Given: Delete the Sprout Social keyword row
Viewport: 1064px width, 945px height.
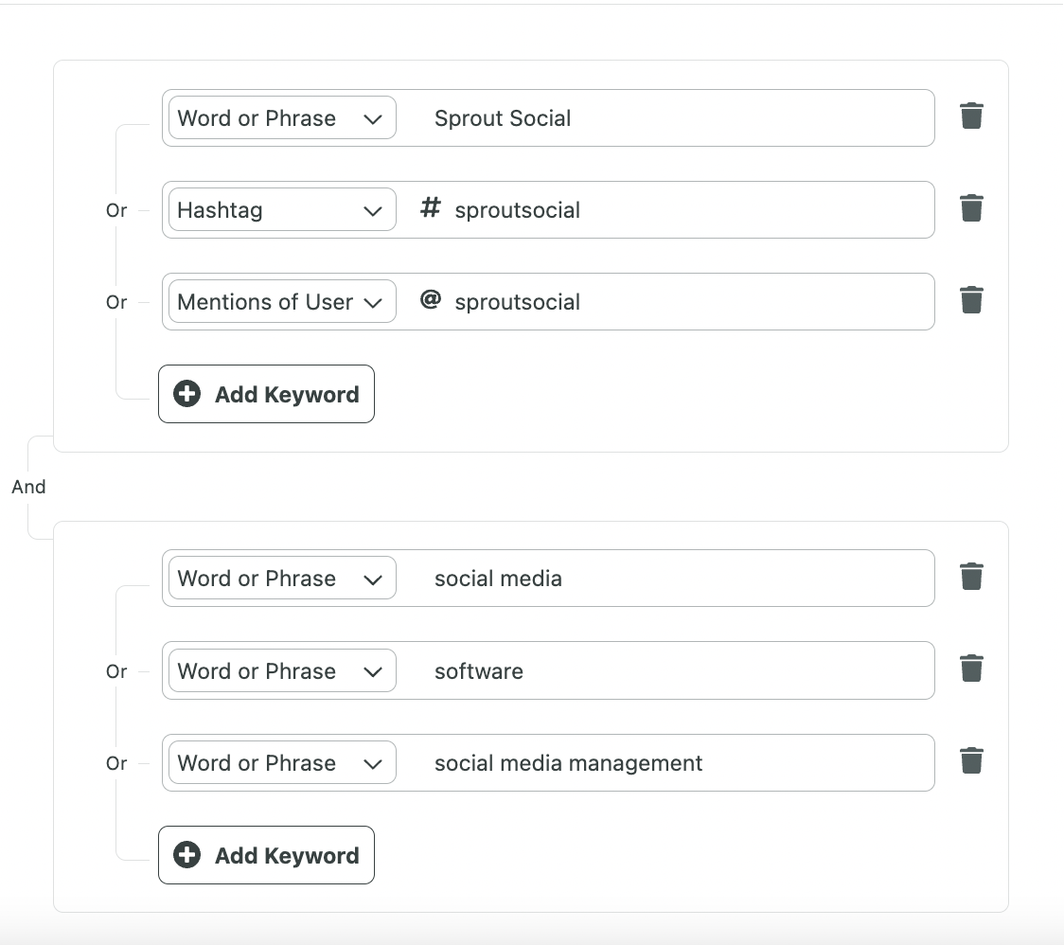Looking at the screenshot, I should [x=971, y=116].
